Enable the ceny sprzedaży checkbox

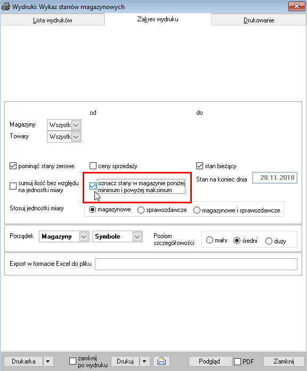tap(93, 166)
